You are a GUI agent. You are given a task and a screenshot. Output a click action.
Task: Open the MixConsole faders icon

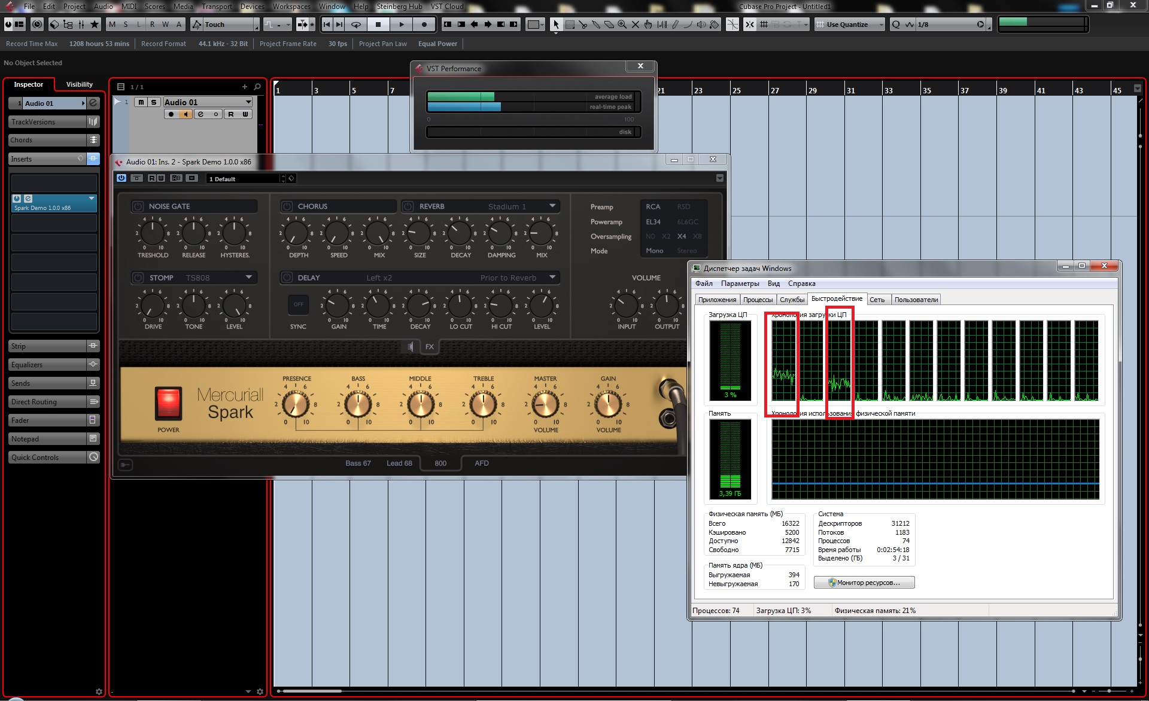click(81, 25)
